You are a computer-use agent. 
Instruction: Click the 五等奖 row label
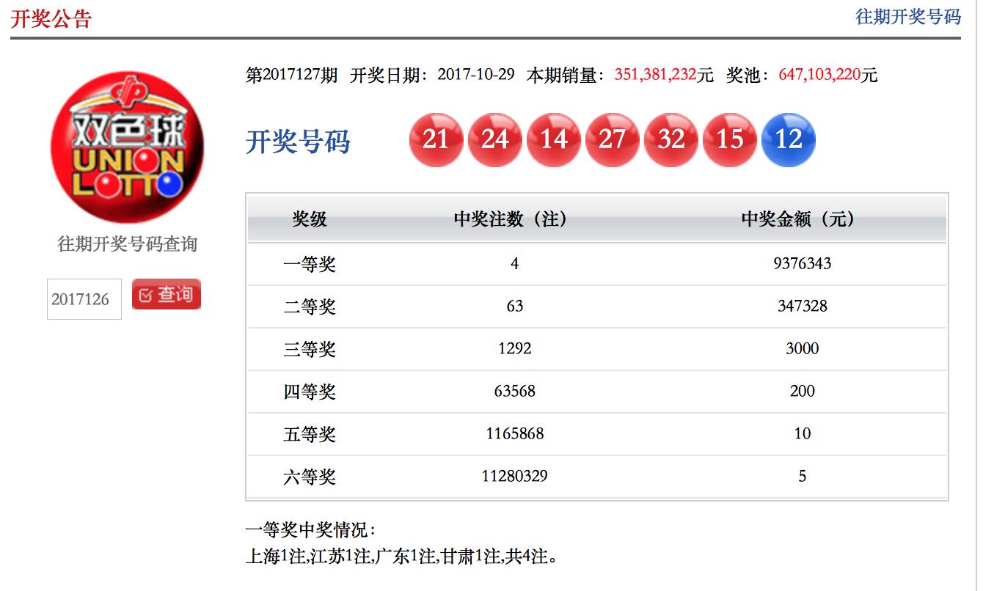(310, 434)
